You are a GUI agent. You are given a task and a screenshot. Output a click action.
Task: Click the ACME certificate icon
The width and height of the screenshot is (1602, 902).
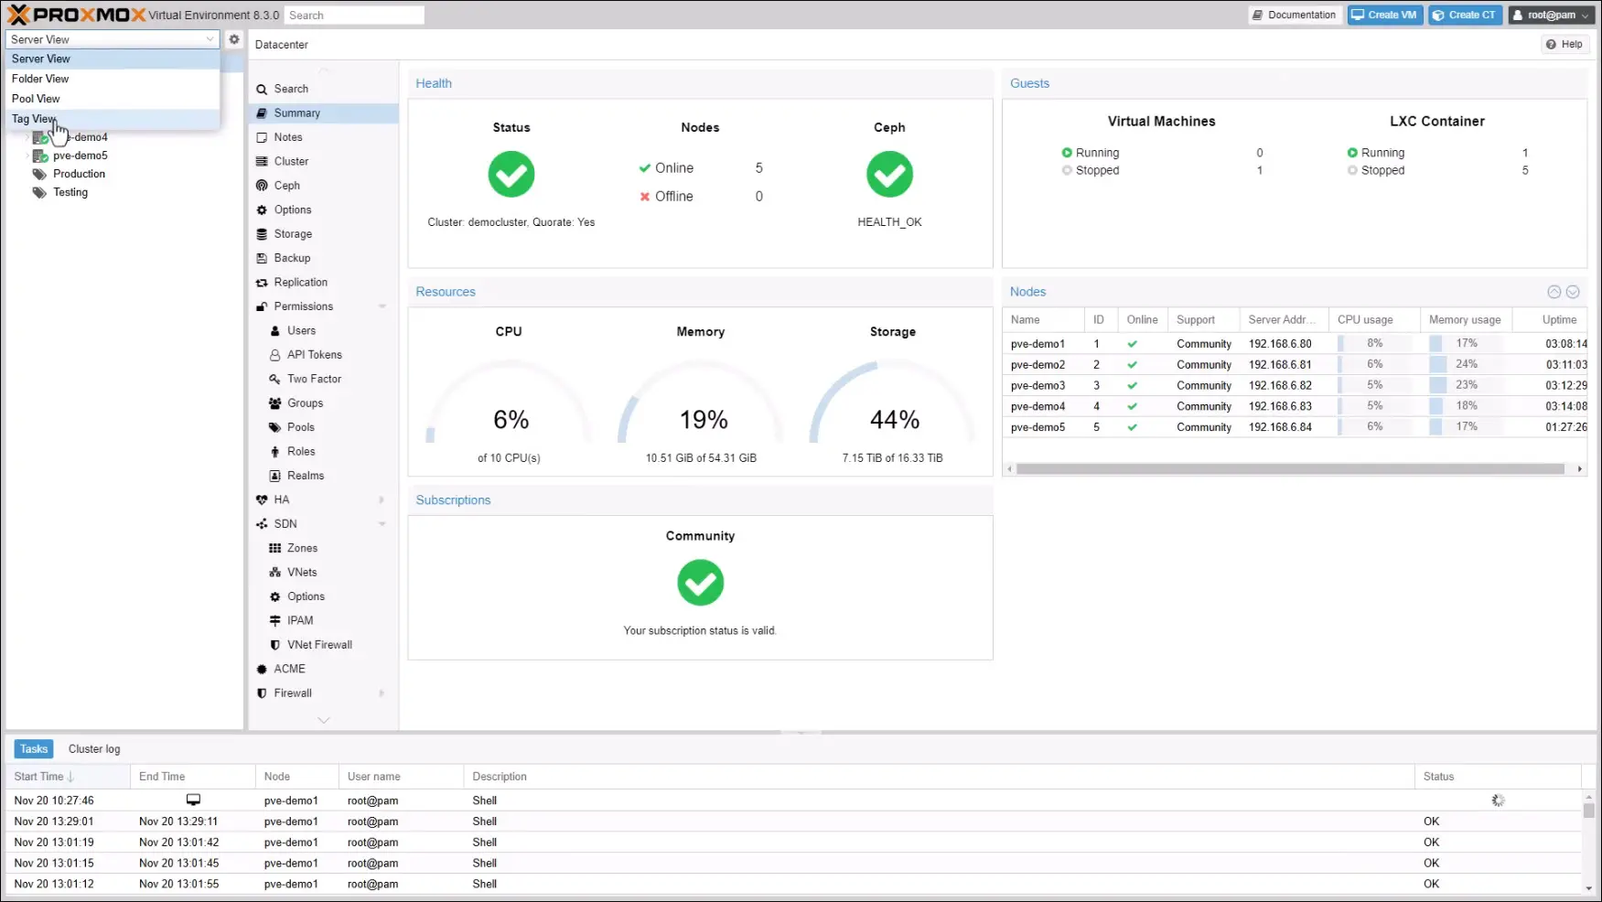pyautogui.click(x=262, y=669)
